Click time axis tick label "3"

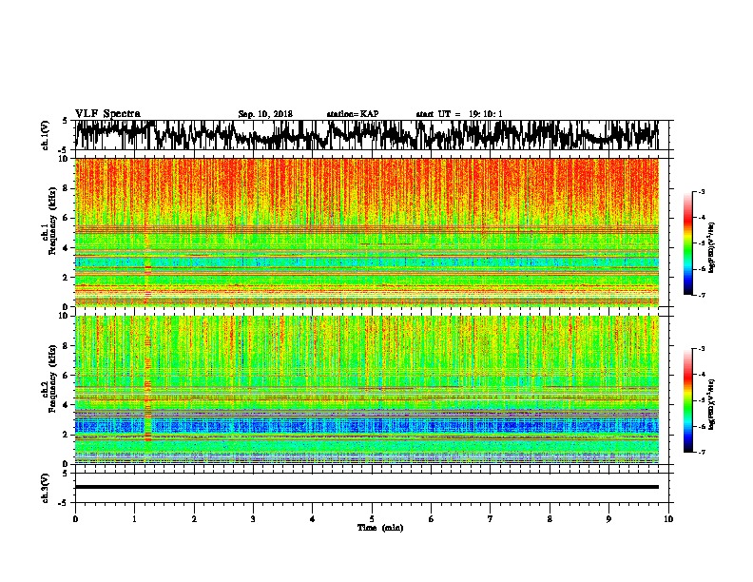[x=253, y=519]
